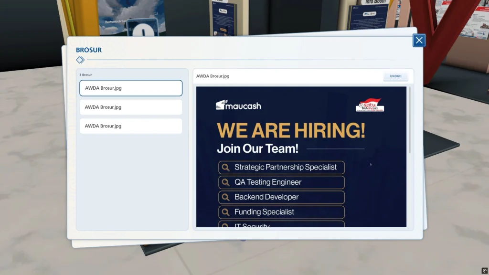This screenshot has width=489, height=275.
Task: Select the first AWDA Brosur.jpg entry
Action: [131, 88]
